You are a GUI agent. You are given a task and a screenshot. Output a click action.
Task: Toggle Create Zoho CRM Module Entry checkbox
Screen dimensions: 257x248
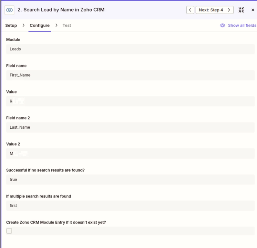tap(9, 231)
